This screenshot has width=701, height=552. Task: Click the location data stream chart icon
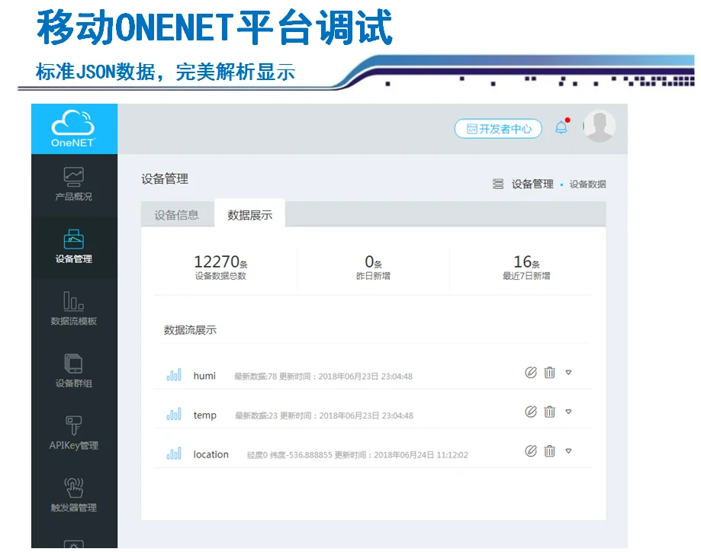174,453
